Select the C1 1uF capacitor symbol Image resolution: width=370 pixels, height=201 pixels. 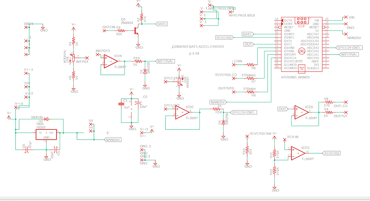pos(121,104)
